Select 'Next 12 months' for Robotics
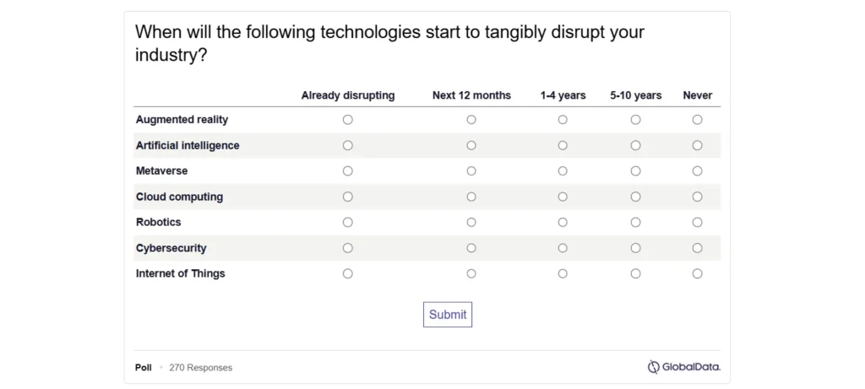The width and height of the screenshot is (865, 389). pos(471,223)
